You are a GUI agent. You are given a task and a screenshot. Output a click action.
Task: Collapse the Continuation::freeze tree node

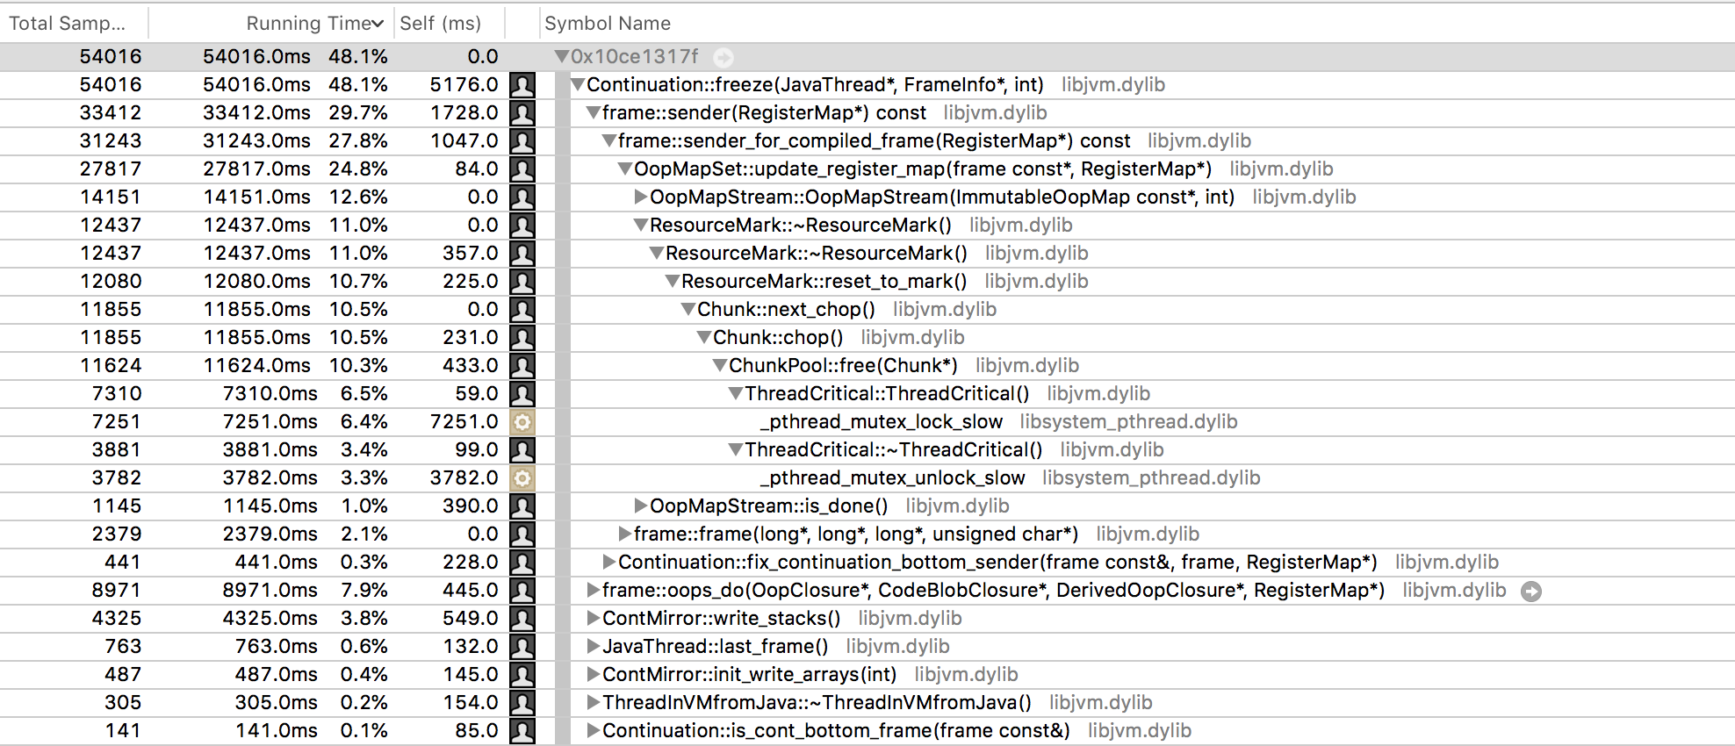point(577,85)
